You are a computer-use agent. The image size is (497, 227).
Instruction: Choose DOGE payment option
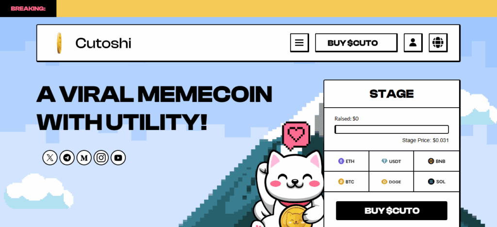click(392, 182)
